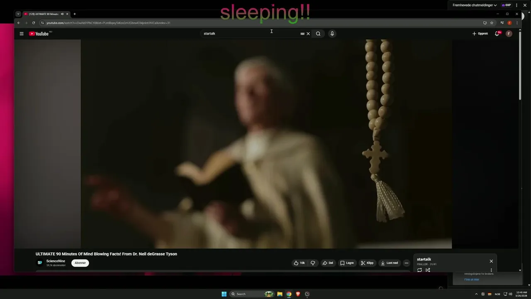531x299 pixels.
Task: Close the ULTIMATE 90 Minutes tab
Action: pyautogui.click(x=67, y=14)
